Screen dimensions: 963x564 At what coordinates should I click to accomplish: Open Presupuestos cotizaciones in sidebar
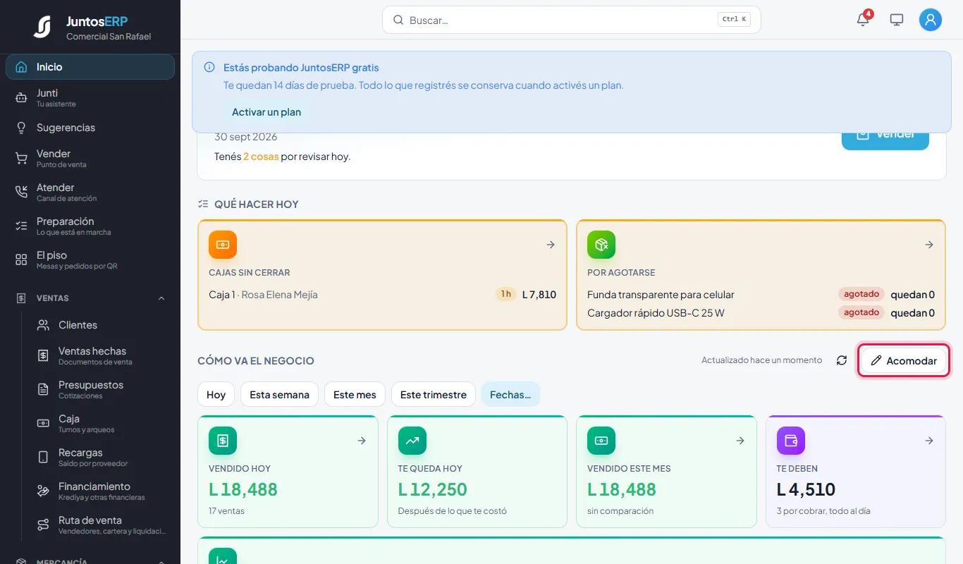click(101, 390)
